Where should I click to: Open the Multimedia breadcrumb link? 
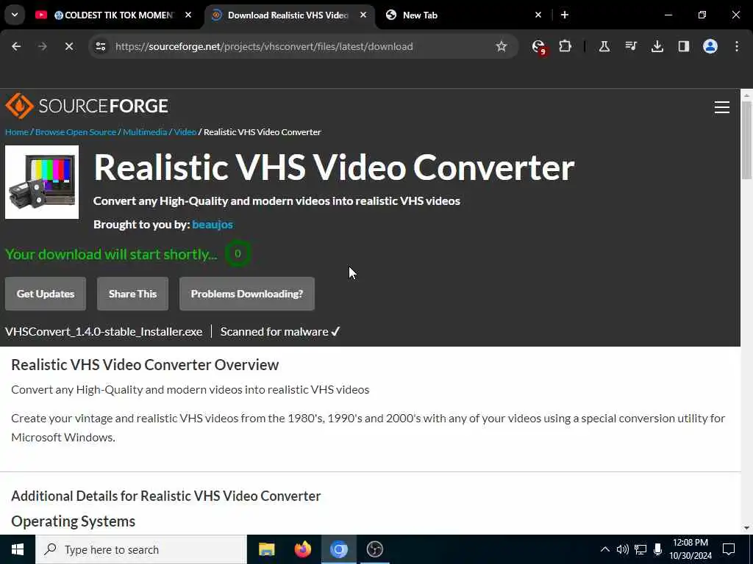(x=145, y=132)
